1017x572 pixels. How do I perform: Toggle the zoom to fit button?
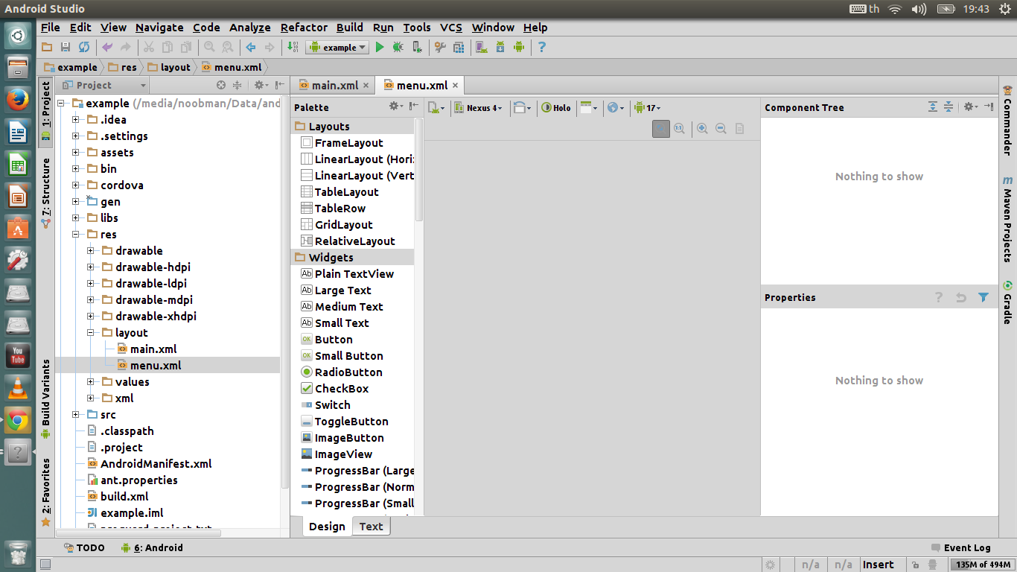pos(660,129)
